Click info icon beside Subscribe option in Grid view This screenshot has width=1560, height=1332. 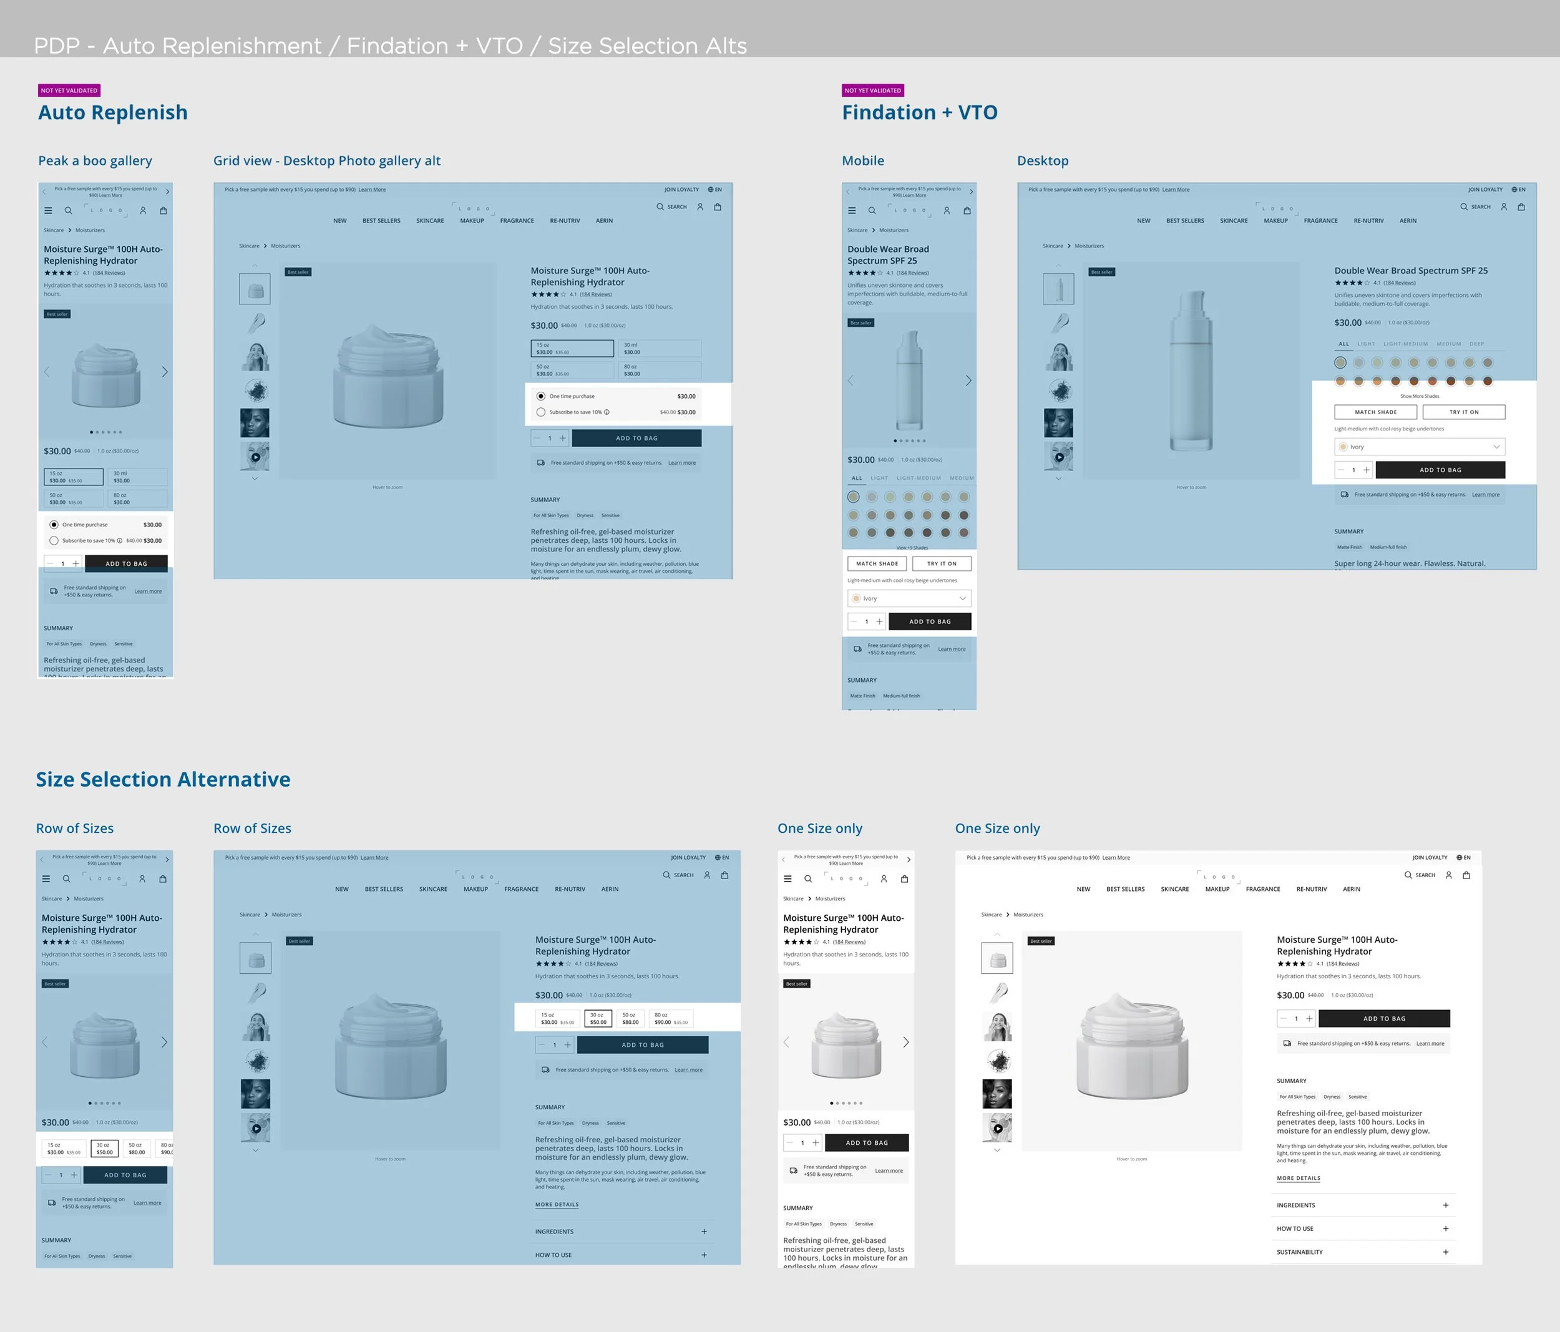pyautogui.click(x=607, y=412)
